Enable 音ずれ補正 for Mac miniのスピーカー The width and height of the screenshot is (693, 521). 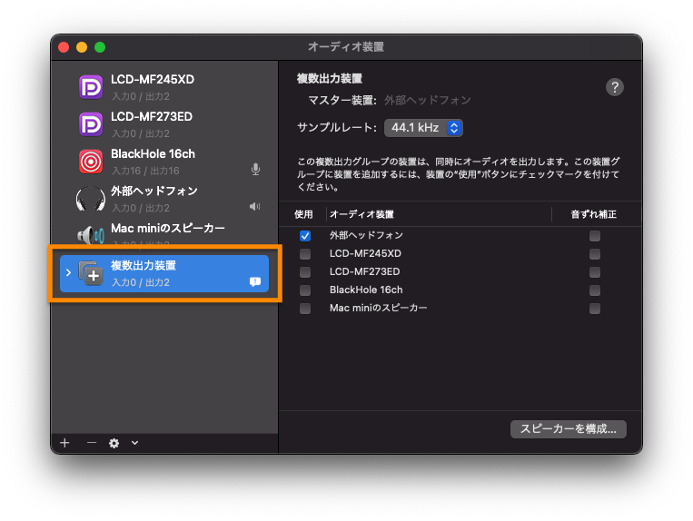tap(595, 309)
